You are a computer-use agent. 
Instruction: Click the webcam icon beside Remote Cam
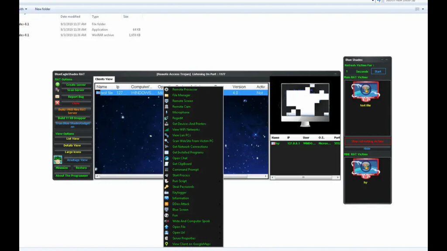click(166, 106)
